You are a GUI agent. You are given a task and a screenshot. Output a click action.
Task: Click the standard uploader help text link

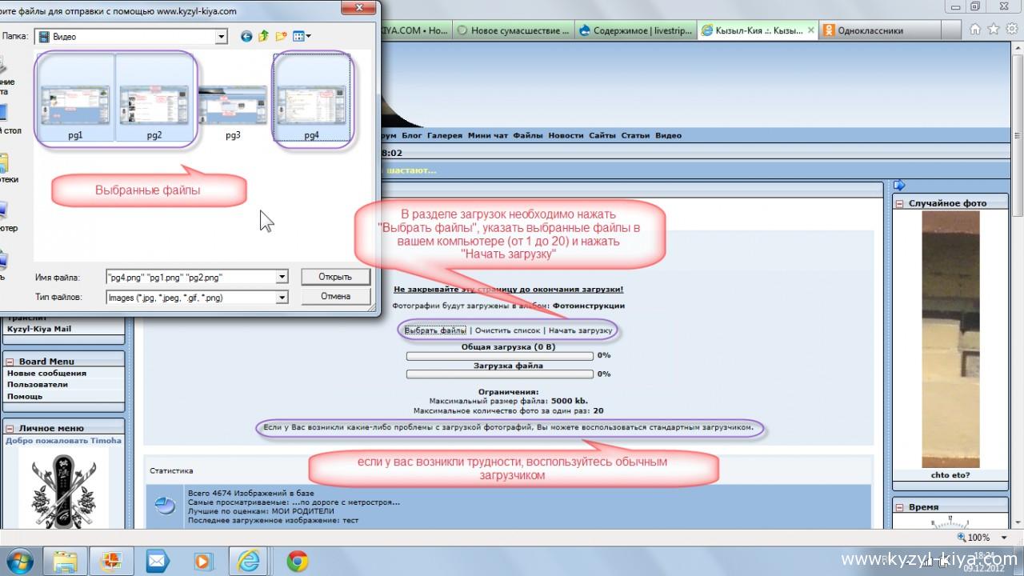508,427
